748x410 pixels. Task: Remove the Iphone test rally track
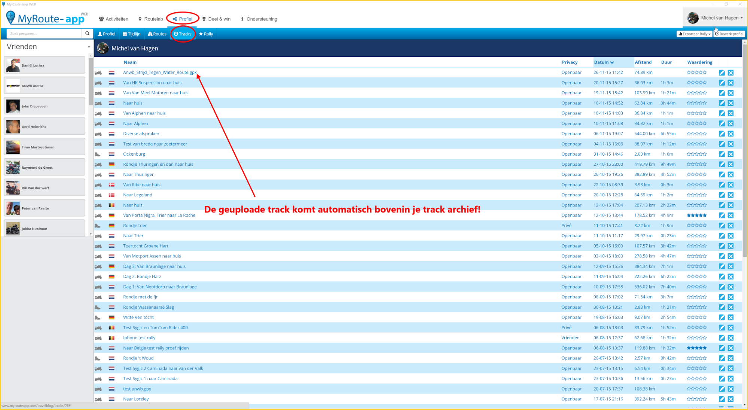[x=730, y=338]
